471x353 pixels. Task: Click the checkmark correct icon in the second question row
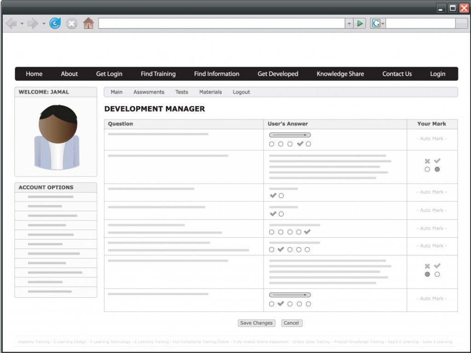pos(437,160)
